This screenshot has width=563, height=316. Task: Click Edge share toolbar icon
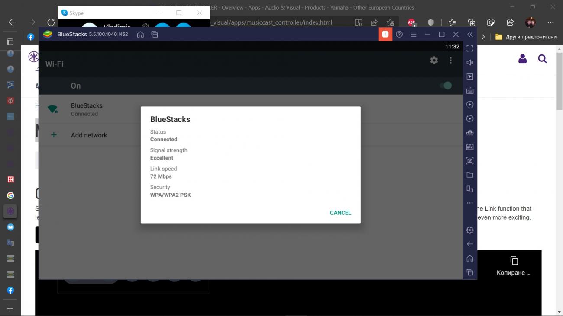(x=510, y=22)
